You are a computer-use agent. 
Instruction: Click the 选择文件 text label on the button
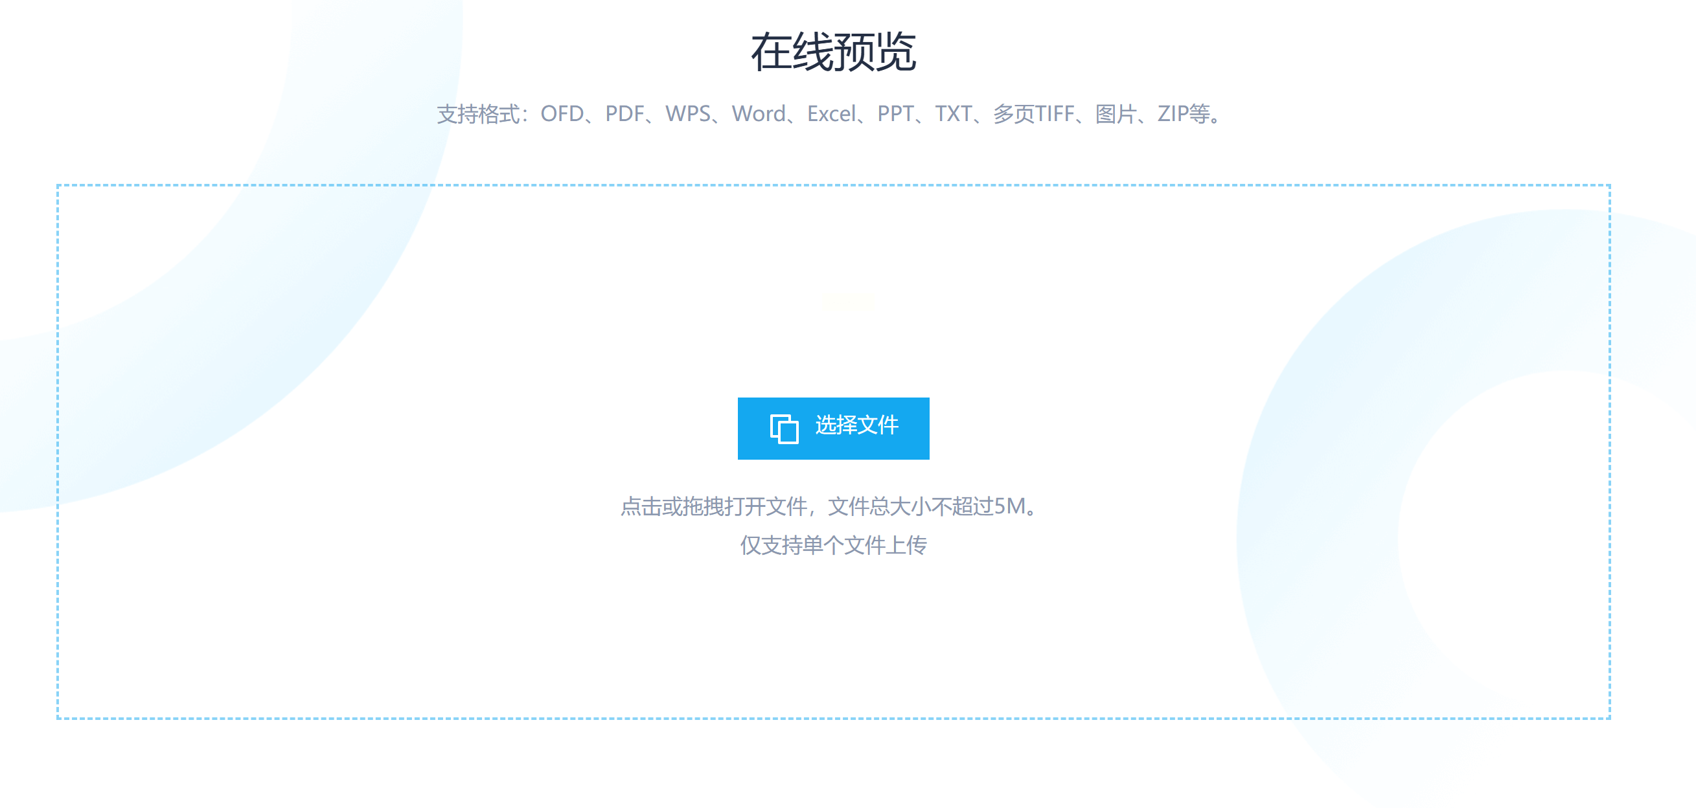(856, 425)
